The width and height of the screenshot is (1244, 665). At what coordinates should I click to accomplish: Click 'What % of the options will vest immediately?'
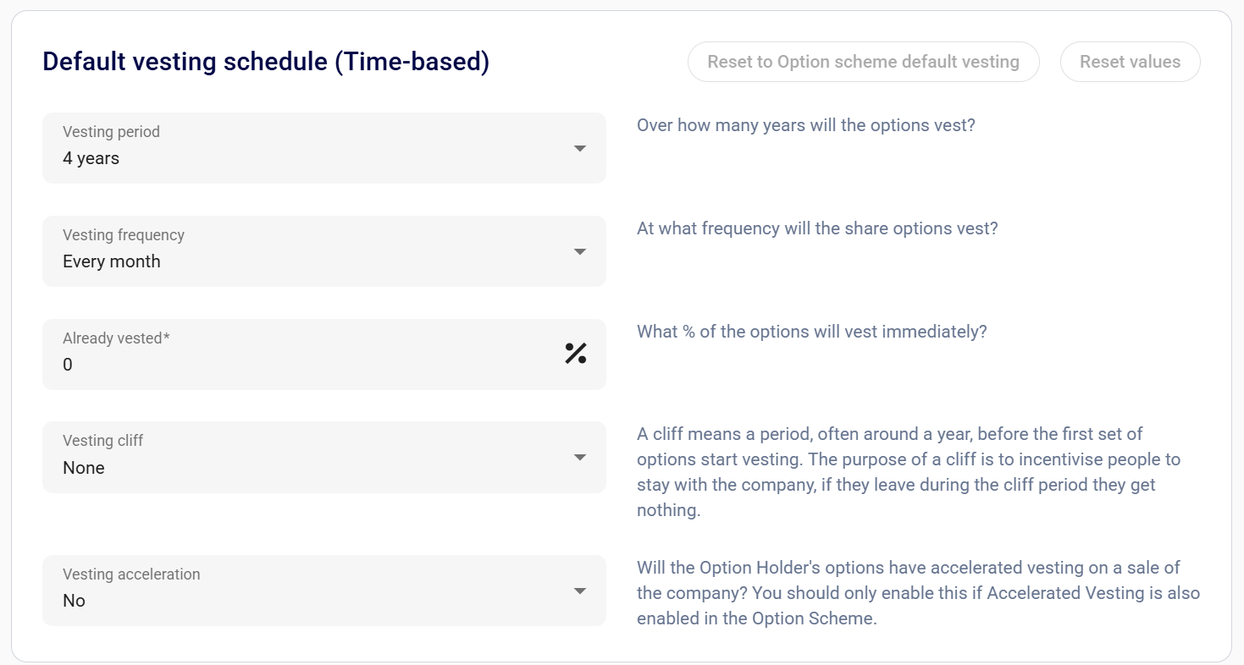pyautogui.click(x=811, y=332)
